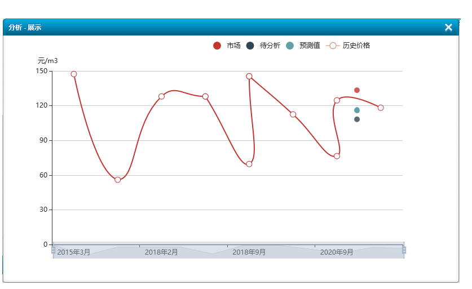Viewport: 472px width, 289px height.
Task: Click the 2020年9月 label in zoom bar
Action: click(x=337, y=252)
